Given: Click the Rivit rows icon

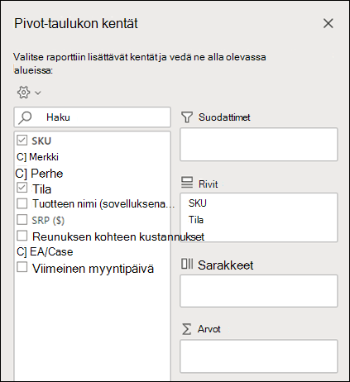Looking at the screenshot, I should pos(187,183).
